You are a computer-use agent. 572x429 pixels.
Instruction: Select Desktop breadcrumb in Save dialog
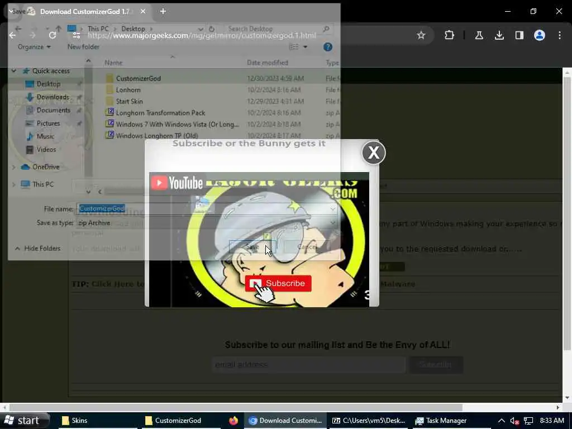point(133,29)
